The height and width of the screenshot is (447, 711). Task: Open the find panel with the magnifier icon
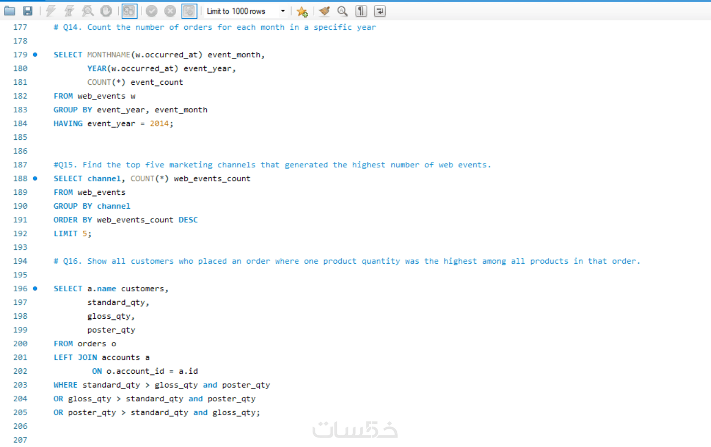(x=343, y=11)
